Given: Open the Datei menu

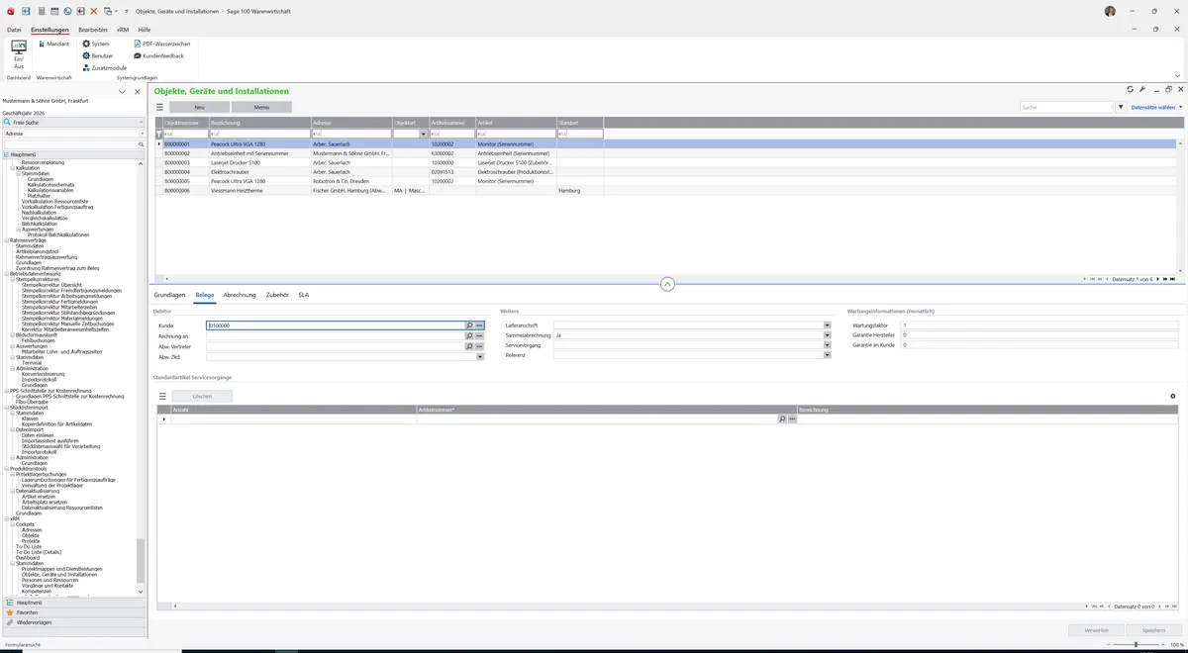Looking at the screenshot, I should [14, 30].
